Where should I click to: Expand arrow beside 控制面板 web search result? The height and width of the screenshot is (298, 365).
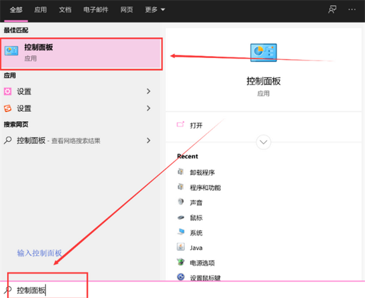148,140
